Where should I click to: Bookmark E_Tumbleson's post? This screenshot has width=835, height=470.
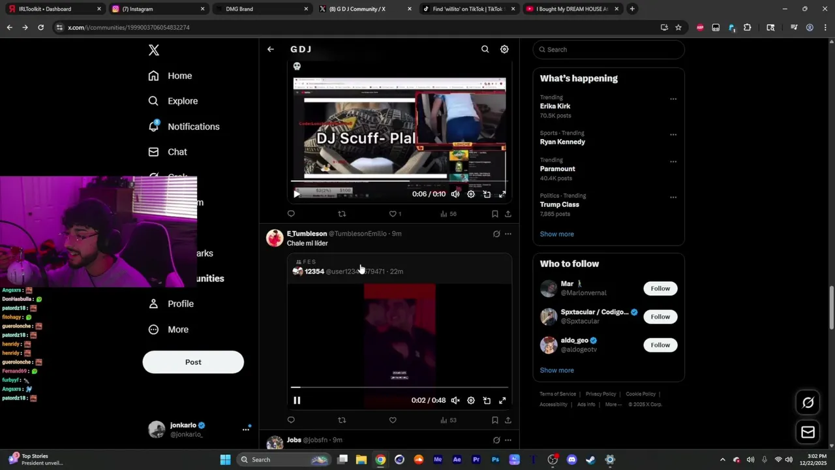pyautogui.click(x=494, y=420)
